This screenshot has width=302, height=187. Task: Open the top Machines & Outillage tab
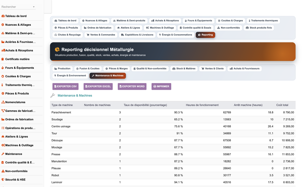tap(160, 28)
